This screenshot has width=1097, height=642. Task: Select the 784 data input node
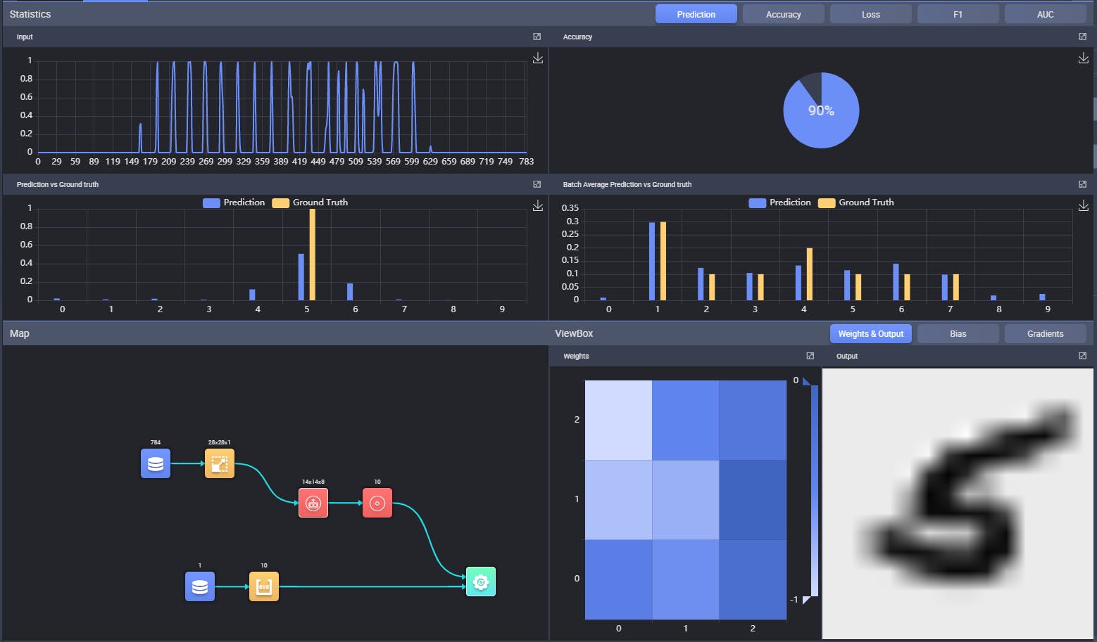156,464
